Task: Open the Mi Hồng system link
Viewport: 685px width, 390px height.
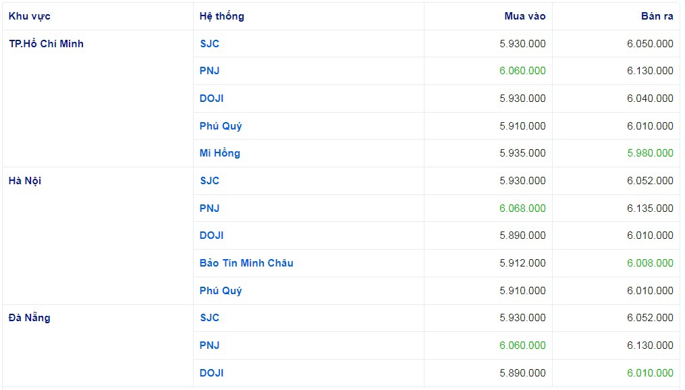Action: (x=220, y=153)
